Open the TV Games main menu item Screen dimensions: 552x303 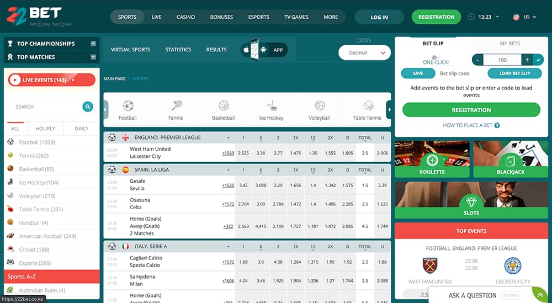point(296,17)
